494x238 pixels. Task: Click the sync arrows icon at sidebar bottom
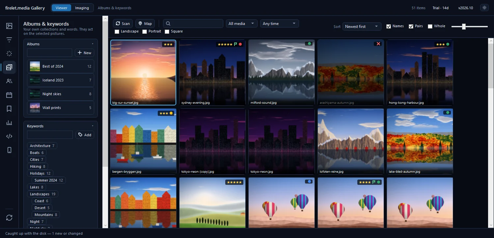[x=9, y=218]
